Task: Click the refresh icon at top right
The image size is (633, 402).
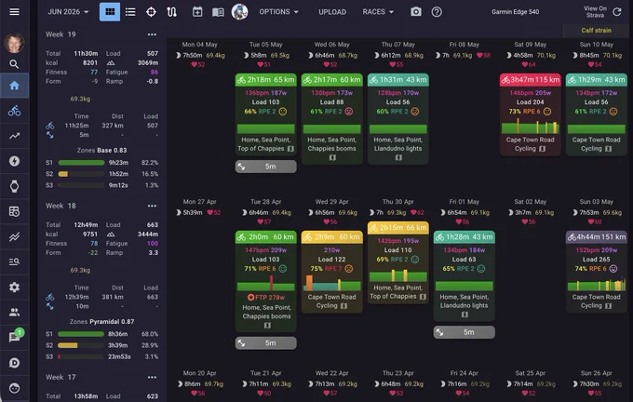Action: [617, 12]
